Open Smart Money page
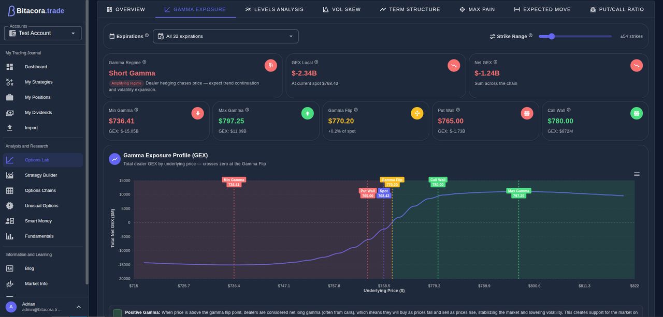Screen dimensions: 663x317 (x=42, y=221)
